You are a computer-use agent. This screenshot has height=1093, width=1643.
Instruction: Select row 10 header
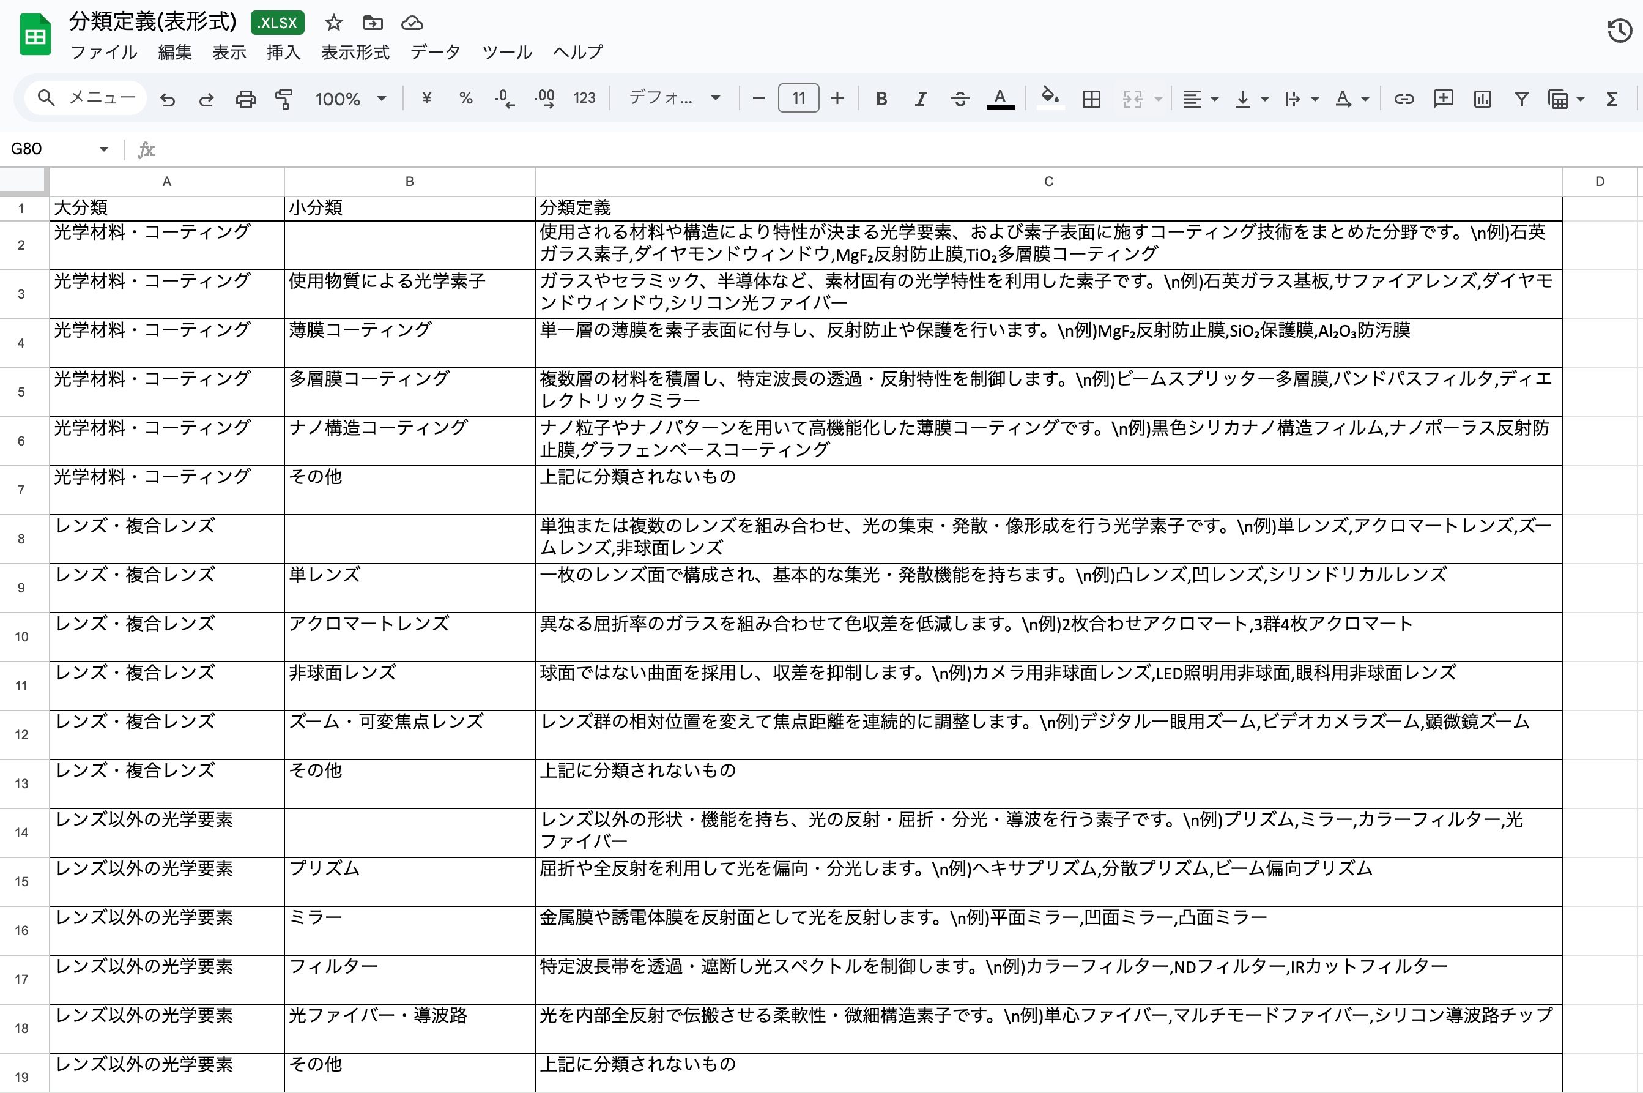point(21,637)
